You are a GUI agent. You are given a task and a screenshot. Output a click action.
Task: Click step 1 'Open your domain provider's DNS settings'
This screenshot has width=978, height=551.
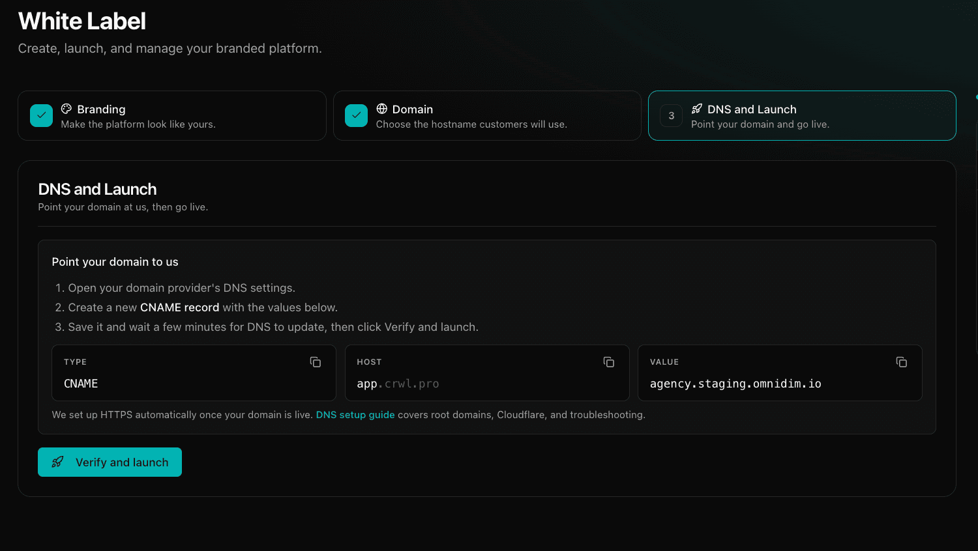182,288
